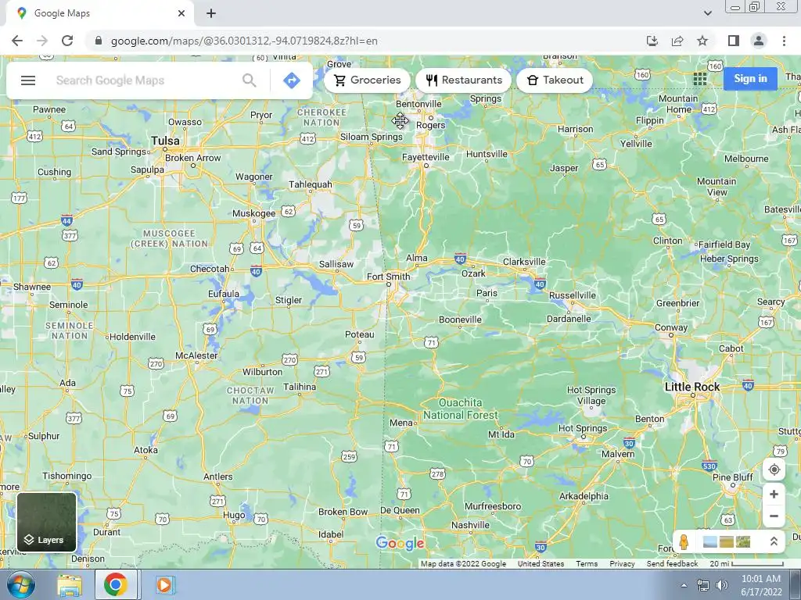This screenshot has height=600, width=801.
Task: Toggle the Chrome side panel
Action: [734, 41]
